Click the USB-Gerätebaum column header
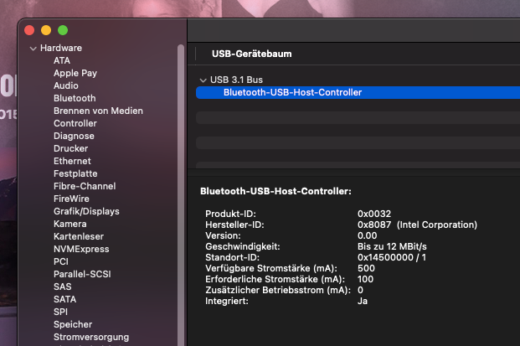This screenshot has height=346, width=520. point(251,54)
